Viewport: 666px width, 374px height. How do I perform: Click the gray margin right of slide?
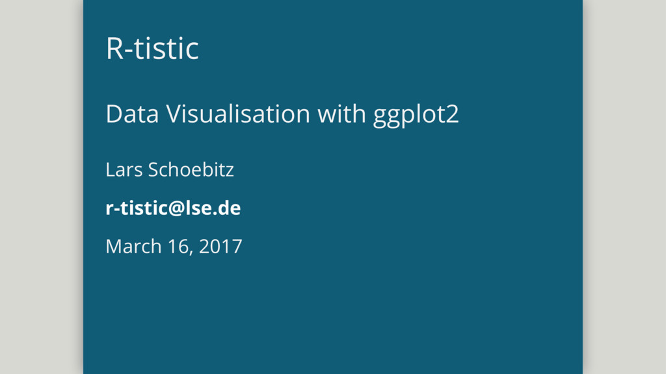click(624, 187)
